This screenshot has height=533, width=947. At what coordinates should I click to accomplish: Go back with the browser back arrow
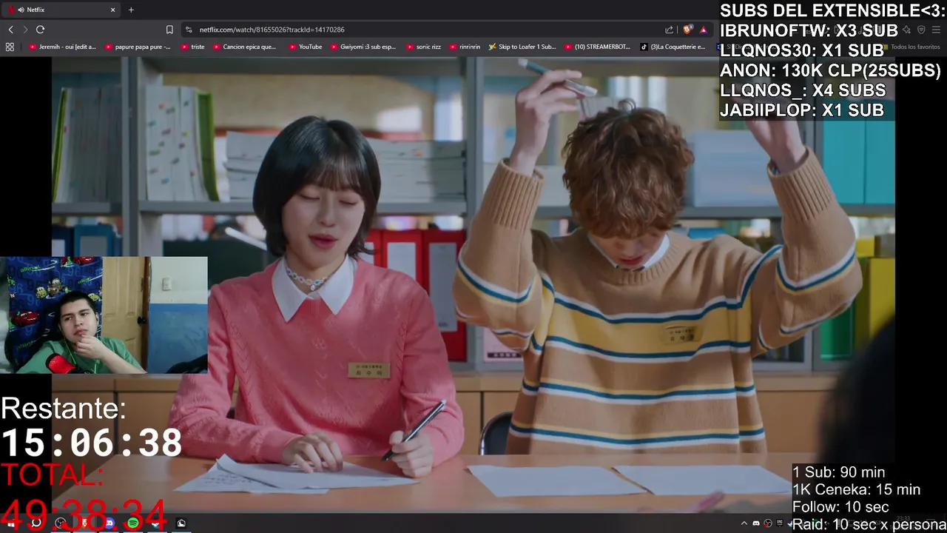click(x=11, y=30)
